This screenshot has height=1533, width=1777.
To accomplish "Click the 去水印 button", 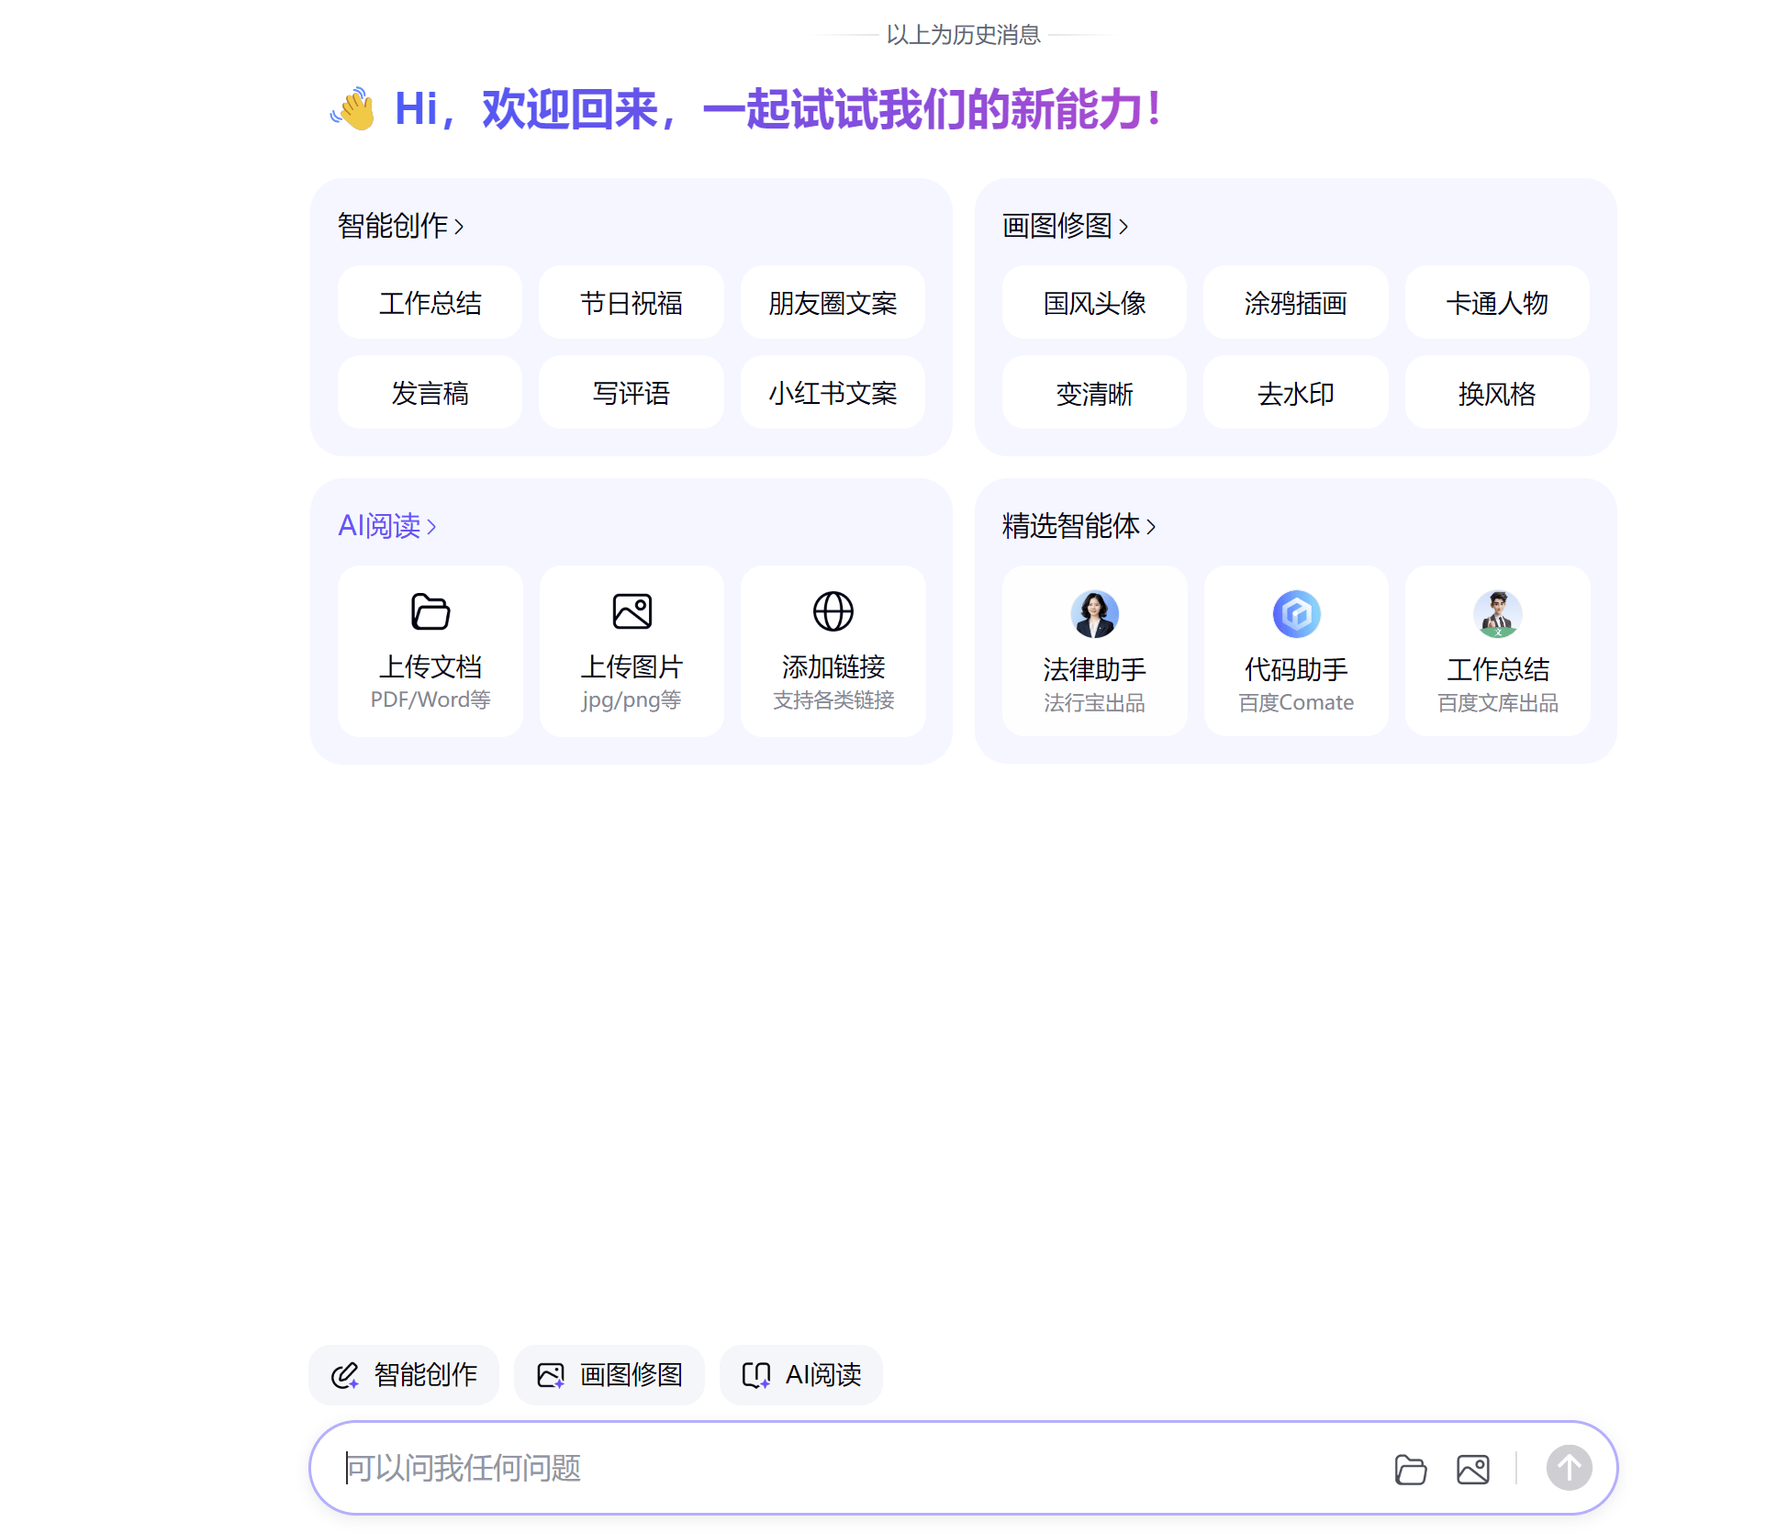I will [x=1295, y=393].
